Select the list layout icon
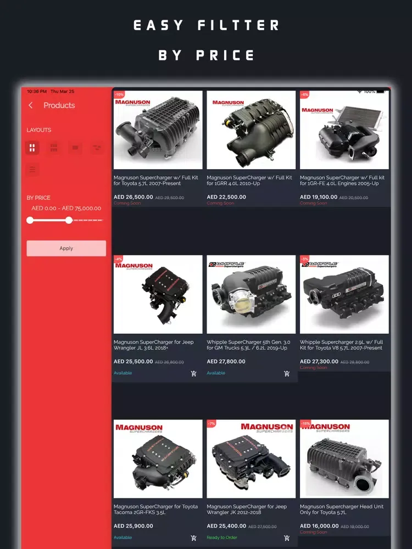 [32, 170]
